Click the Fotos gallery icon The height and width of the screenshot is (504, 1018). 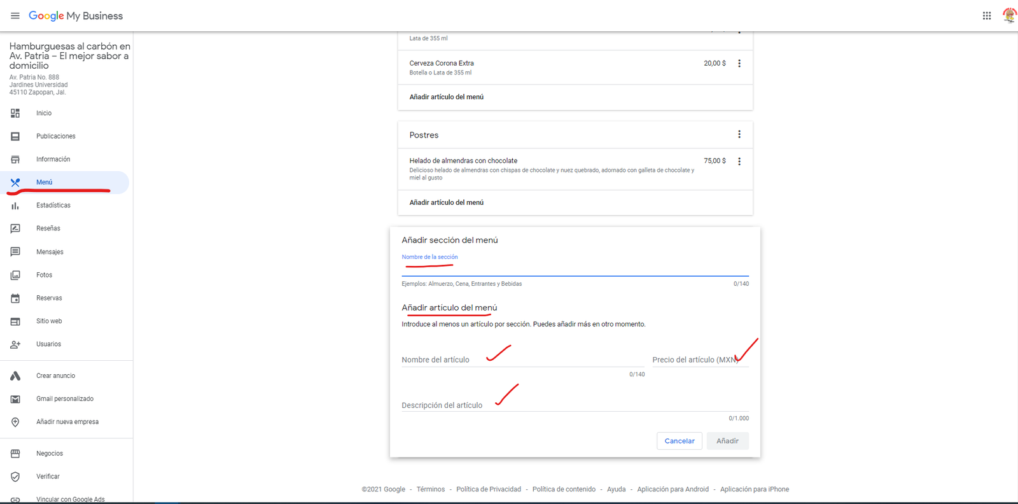(x=15, y=275)
